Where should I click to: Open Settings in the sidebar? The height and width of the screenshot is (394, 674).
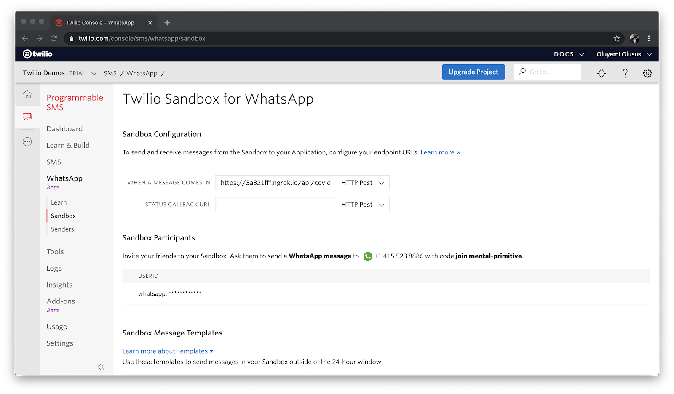60,343
